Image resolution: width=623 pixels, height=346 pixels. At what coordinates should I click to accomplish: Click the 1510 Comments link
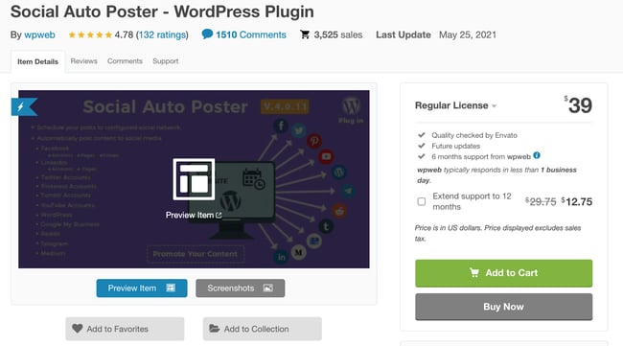(x=251, y=35)
